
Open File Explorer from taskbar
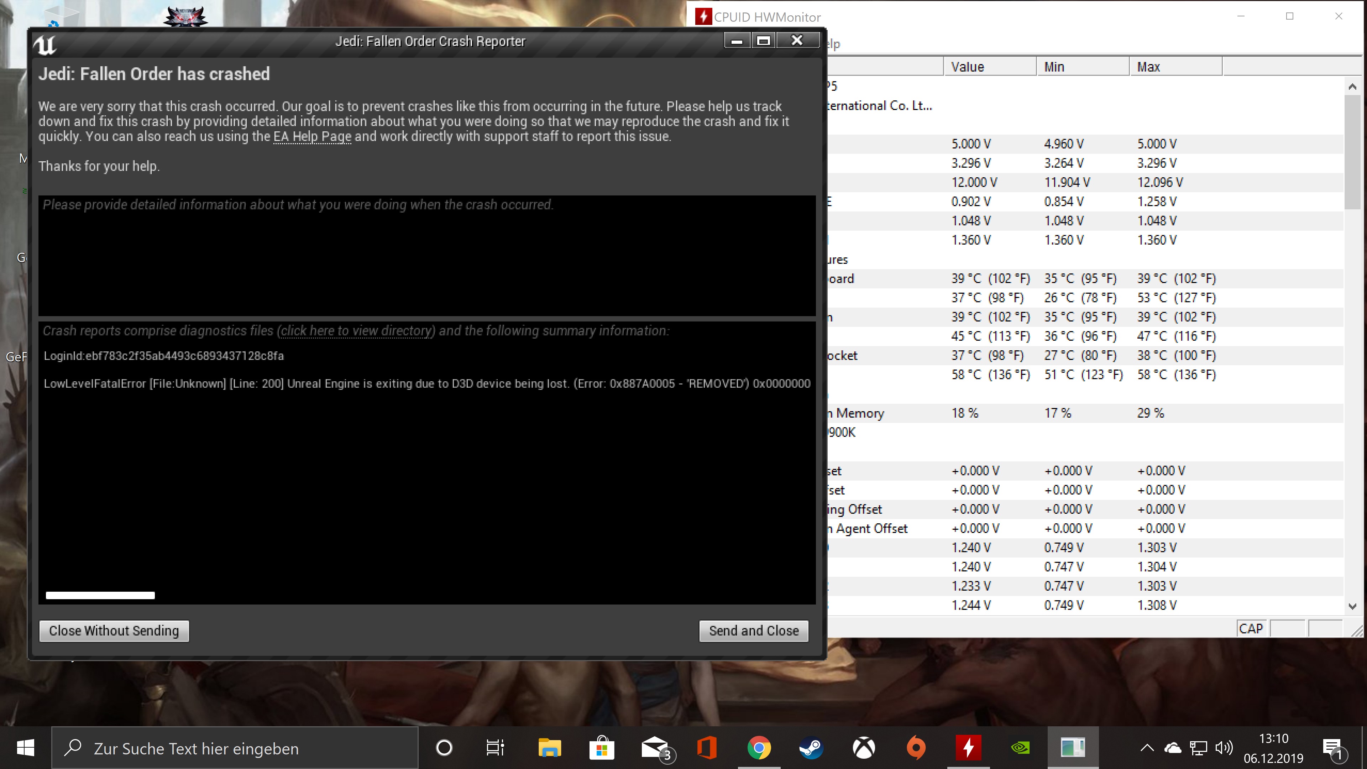(x=549, y=748)
